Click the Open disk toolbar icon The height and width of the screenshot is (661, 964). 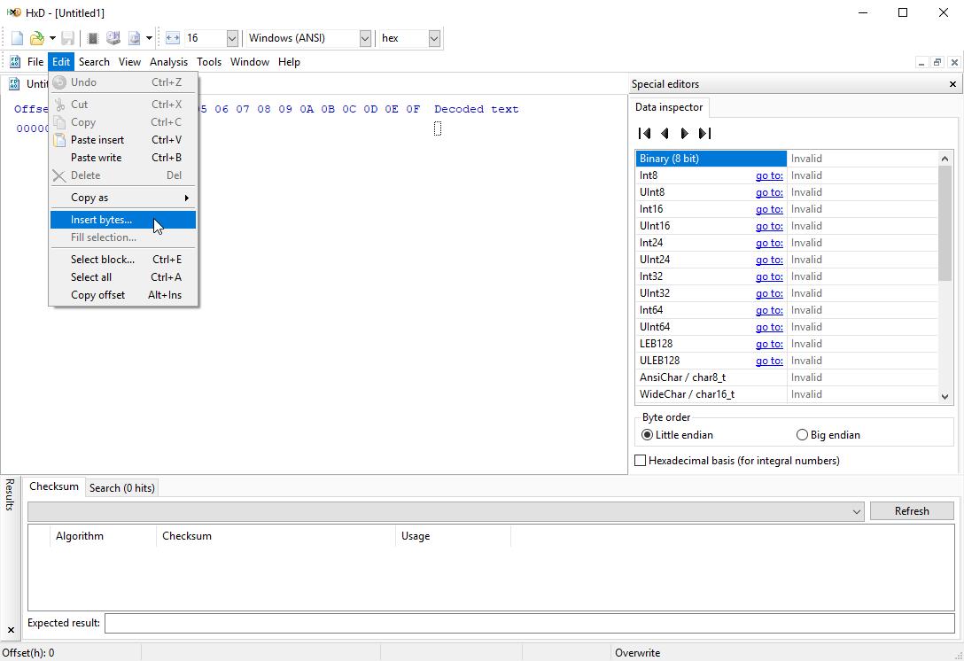[113, 38]
